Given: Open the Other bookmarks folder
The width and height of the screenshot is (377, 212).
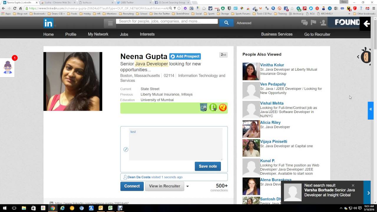Looking at the screenshot, I should tap(364, 14).
